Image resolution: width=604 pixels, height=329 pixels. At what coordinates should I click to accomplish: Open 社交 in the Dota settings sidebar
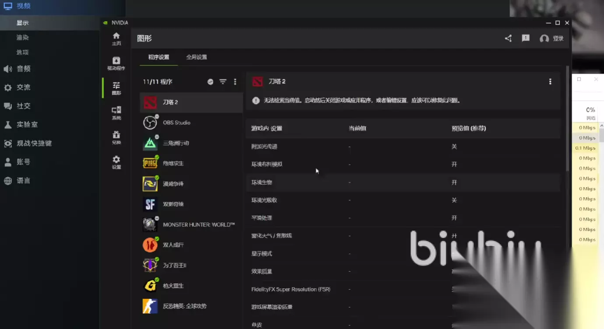[24, 106]
